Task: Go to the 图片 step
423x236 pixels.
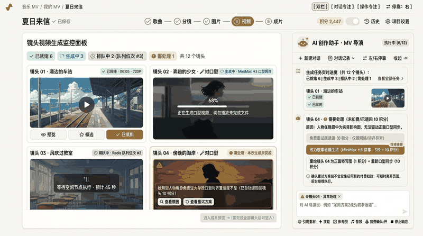Action: (x=212, y=21)
